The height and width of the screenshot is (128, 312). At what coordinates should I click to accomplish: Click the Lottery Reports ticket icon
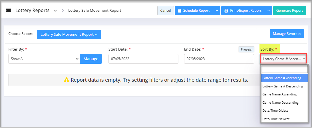(x=9, y=11)
